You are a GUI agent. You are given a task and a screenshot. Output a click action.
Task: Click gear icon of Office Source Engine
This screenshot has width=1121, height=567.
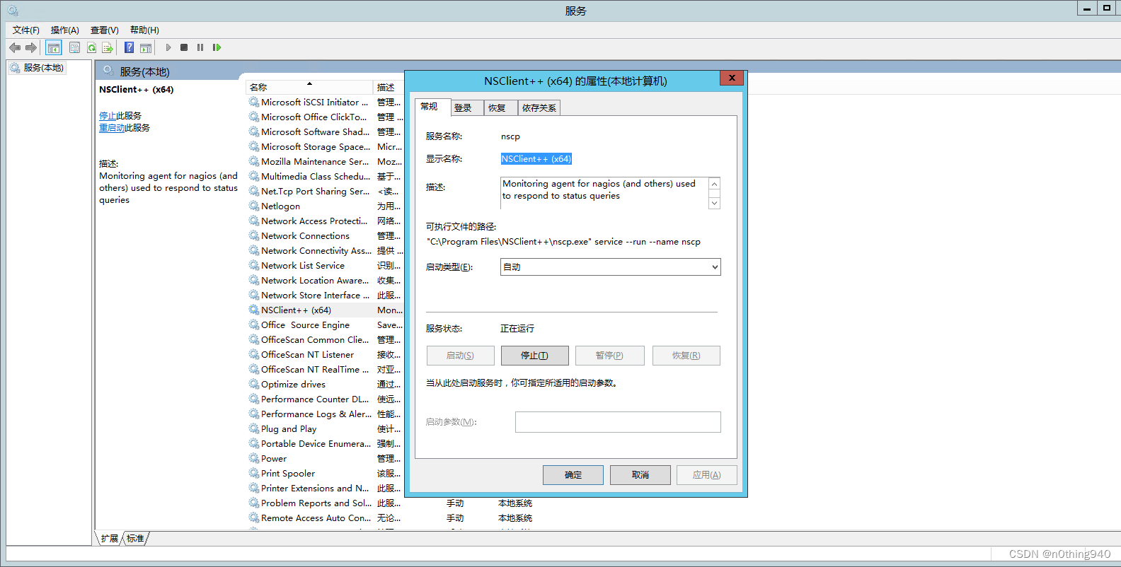click(254, 325)
